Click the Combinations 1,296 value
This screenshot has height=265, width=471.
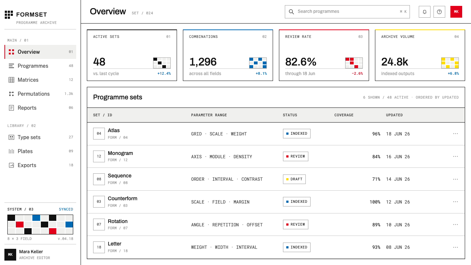click(203, 62)
